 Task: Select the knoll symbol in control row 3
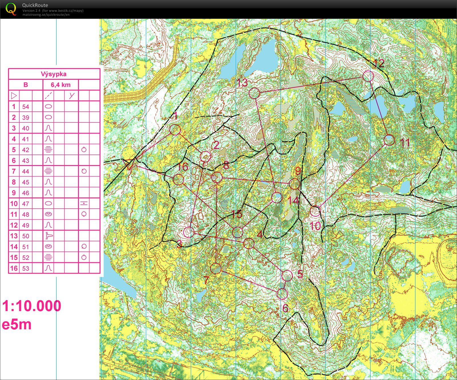48,128
